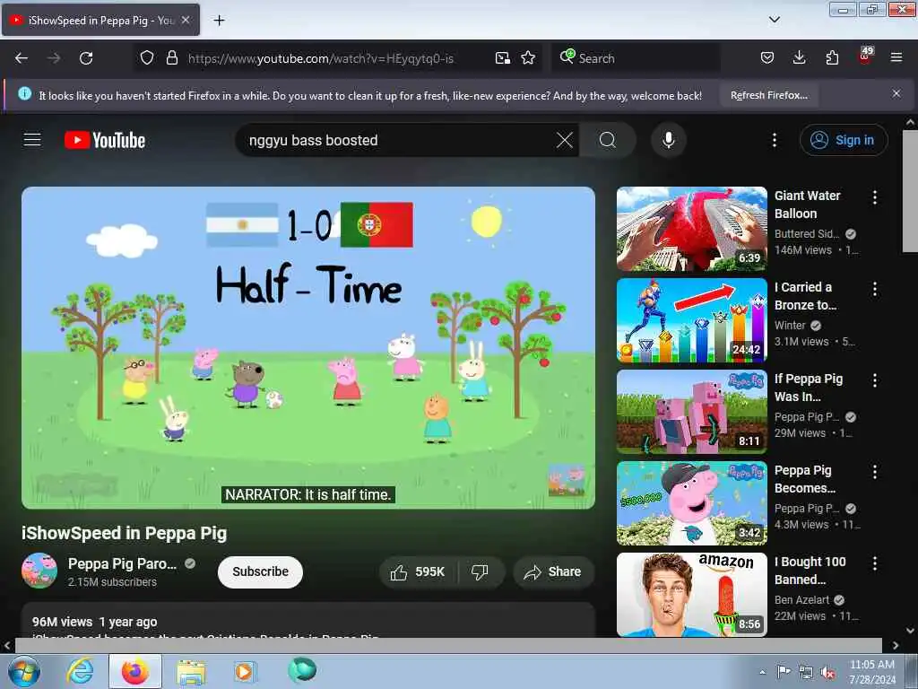918x689 pixels.
Task: Open a new browser tab
Action: tap(219, 21)
